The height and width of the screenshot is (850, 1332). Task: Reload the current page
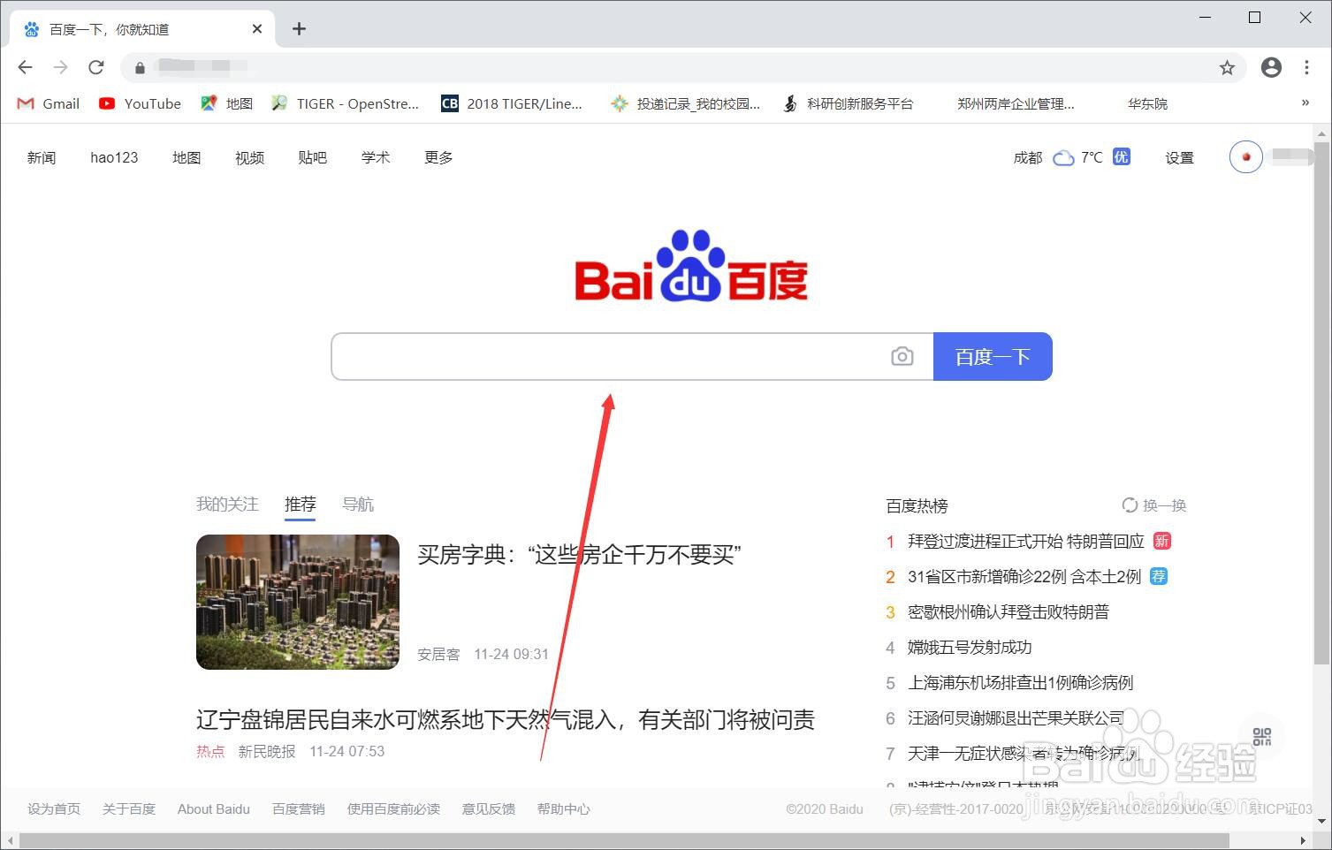[x=96, y=67]
